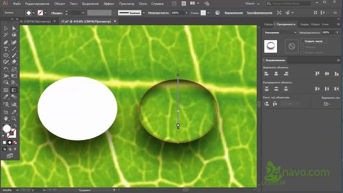Screen dimensions: 343x193
Task: Select the Type tool
Action: [x=6, y=49]
